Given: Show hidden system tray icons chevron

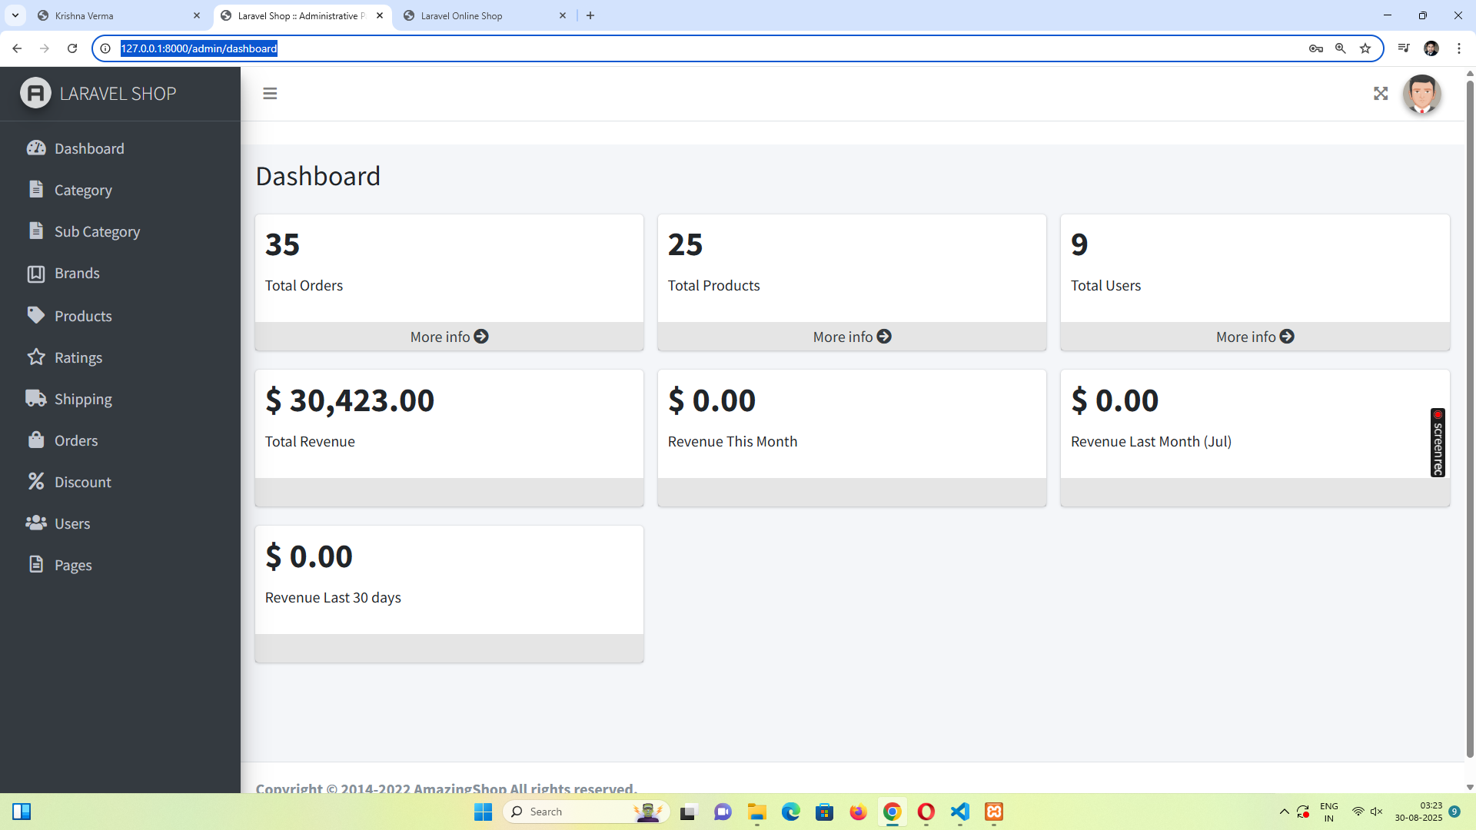Looking at the screenshot, I should [x=1284, y=812].
